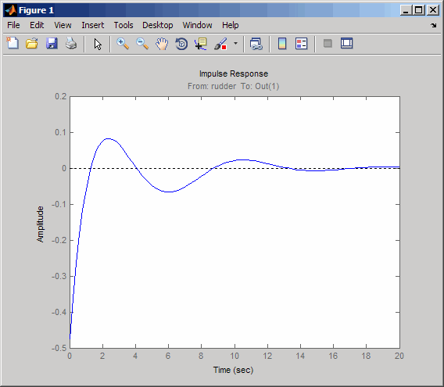Image resolution: width=444 pixels, height=387 pixels.
Task: Open file using the folder icon
Action: 32,44
